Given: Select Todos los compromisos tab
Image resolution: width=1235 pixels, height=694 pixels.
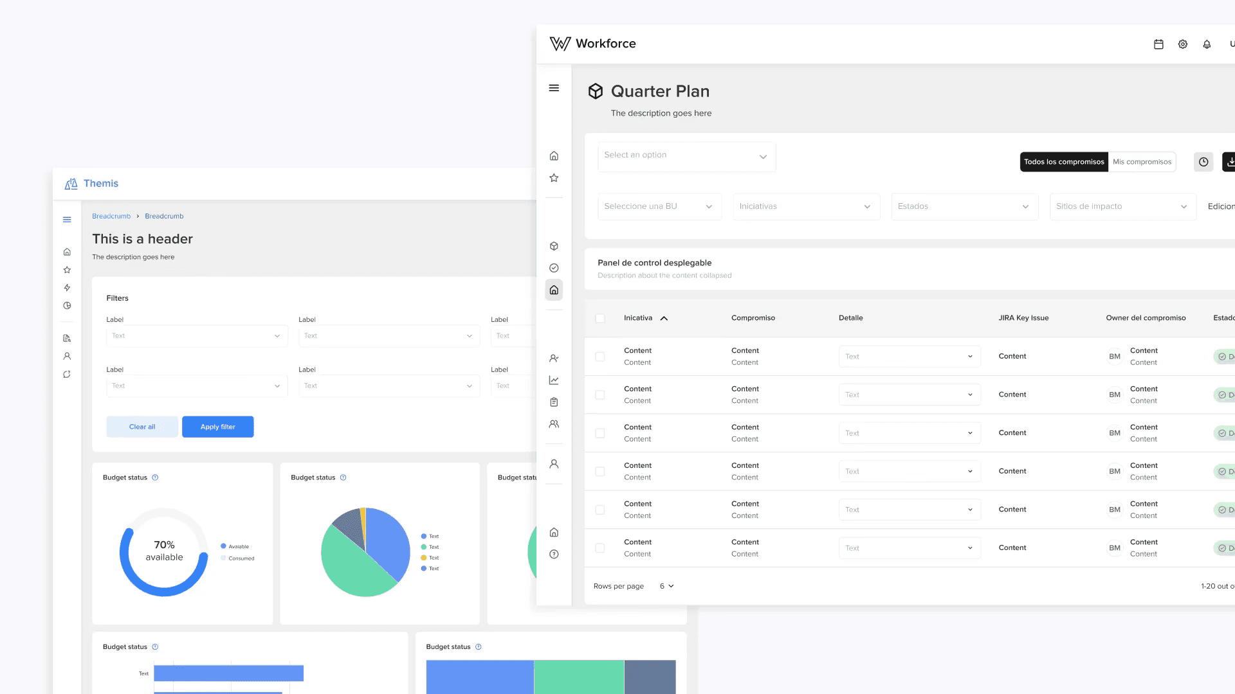Looking at the screenshot, I should [x=1064, y=162].
